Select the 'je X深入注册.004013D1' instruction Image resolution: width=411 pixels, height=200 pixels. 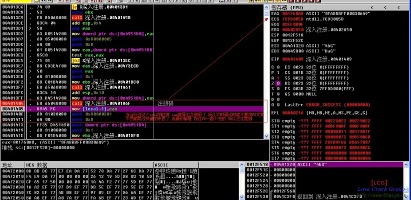coord(99,7)
